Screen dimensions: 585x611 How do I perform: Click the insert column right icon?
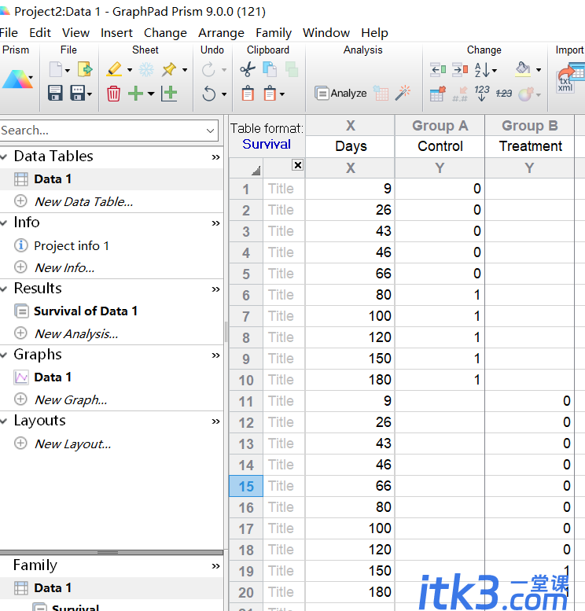click(460, 70)
